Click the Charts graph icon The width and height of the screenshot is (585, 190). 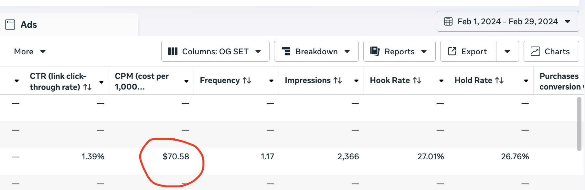535,51
